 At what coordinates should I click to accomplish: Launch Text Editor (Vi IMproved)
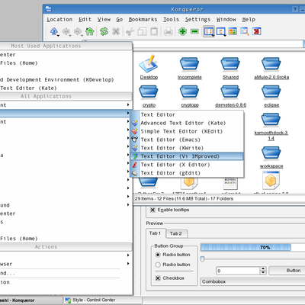[187, 156]
